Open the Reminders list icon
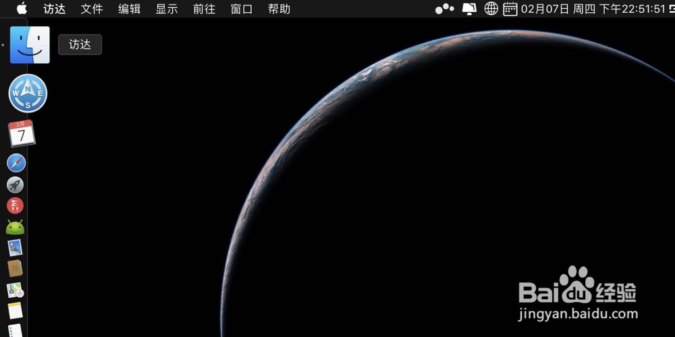Viewport: 675px width, 337px height. pos(16,330)
